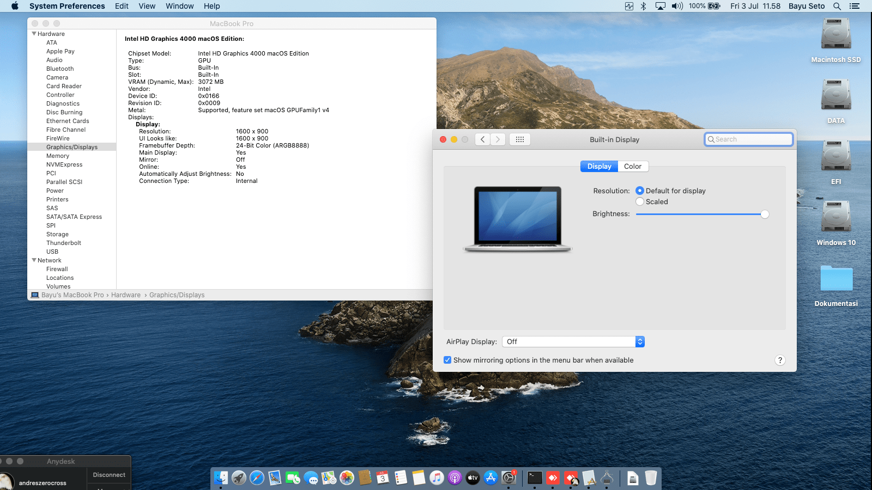This screenshot has height=490, width=872.
Task: Open Podcasts from the Dock
Action: [x=455, y=478]
